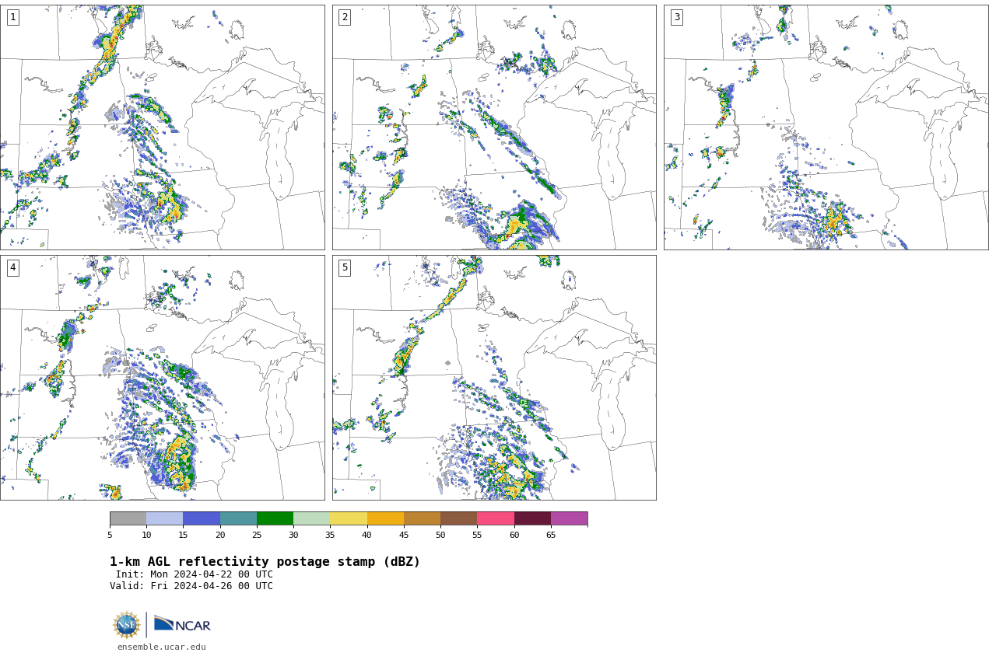
Task: Click the yellow 35-40 dBZ swatch
Action: tap(349, 518)
